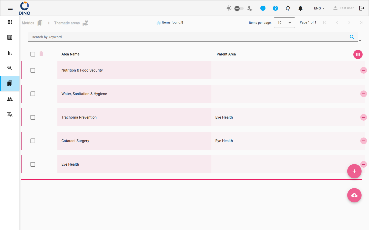Open row actions for Cataract Surgery
369x230 pixels.
coord(364,141)
